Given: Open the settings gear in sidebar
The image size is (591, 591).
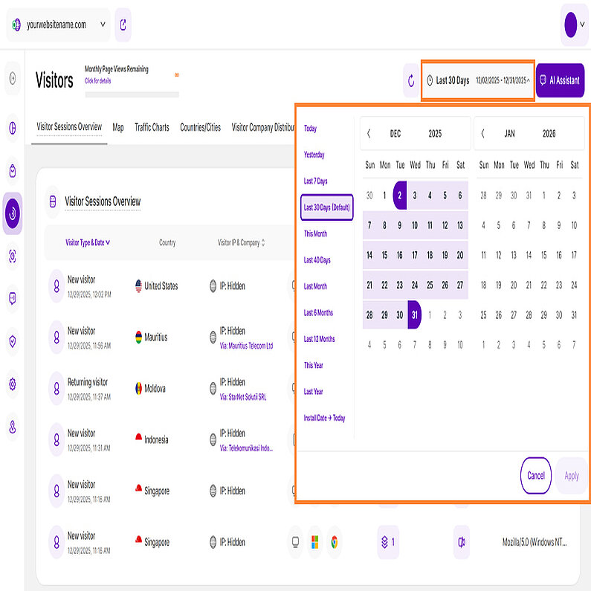Looking at the screenshot, I should click(13, 384).
